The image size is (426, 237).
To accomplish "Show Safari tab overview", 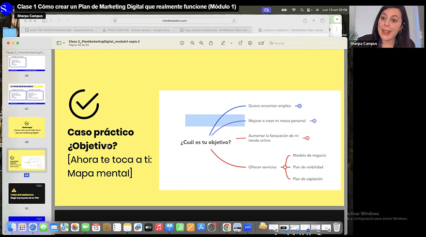I will [322, 21].
